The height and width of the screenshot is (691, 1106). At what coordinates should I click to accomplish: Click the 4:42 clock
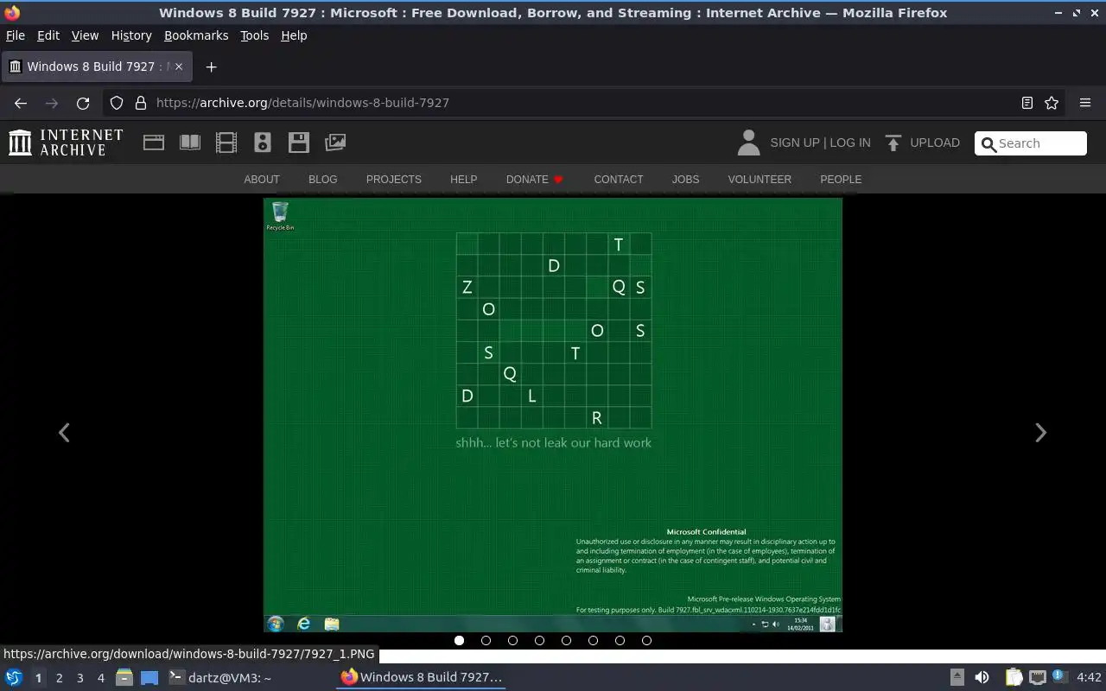coord(1089,677)
